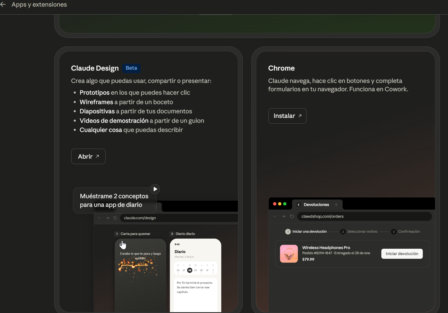Install the Chrome extension via Instalar
This screenshot has height=313, width=448.
click(287, 116)
